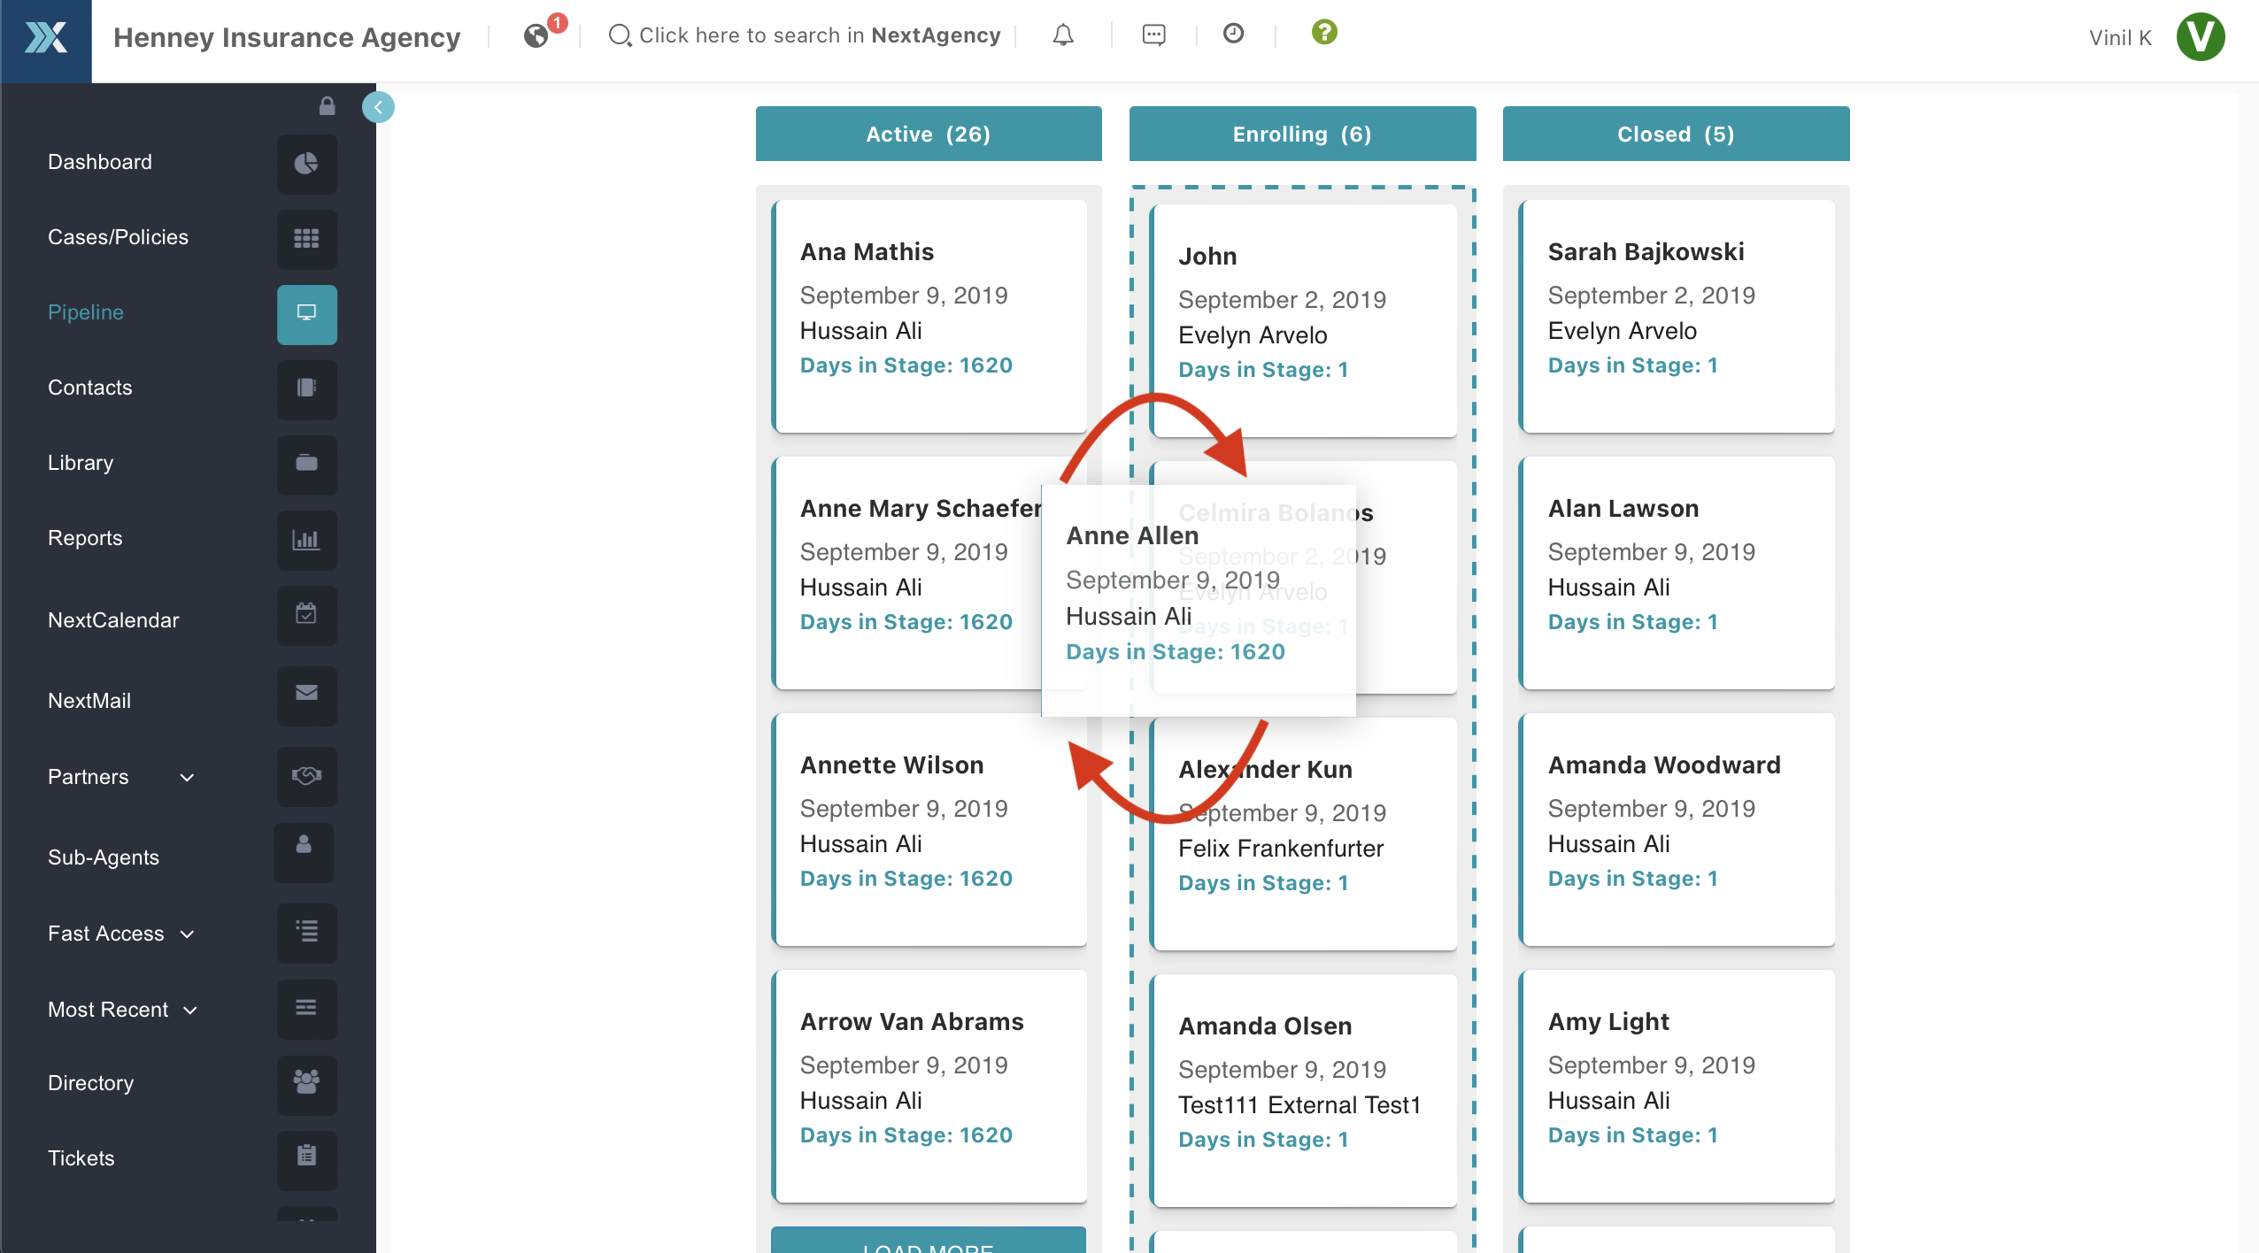The height and width of the screenshot is (1253, 2259).
Task: Open the Ana Mathis card
Action: tap(929, 316)
